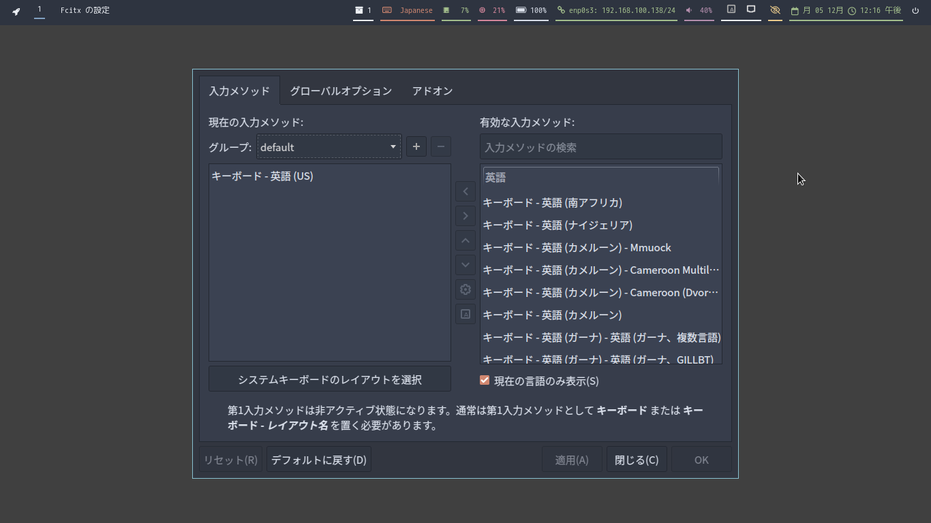This screenshot has width=931, height=523.
Task: Click the remove group minus icon
Action: (x=441, y=146)
